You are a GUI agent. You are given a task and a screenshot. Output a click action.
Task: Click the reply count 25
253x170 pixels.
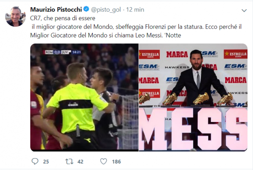click(x=46, y=162)
